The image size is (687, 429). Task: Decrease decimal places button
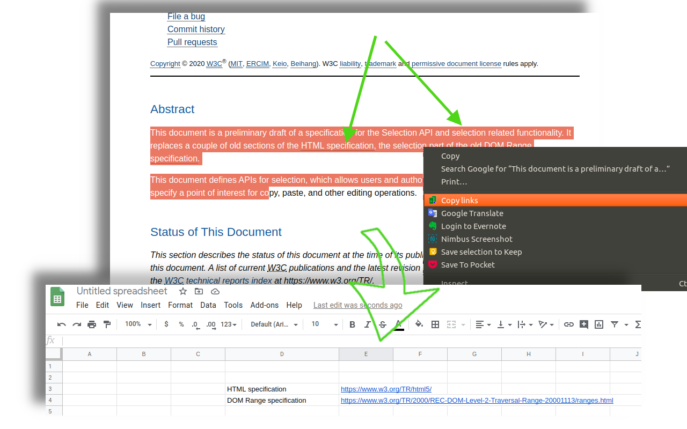195,324
